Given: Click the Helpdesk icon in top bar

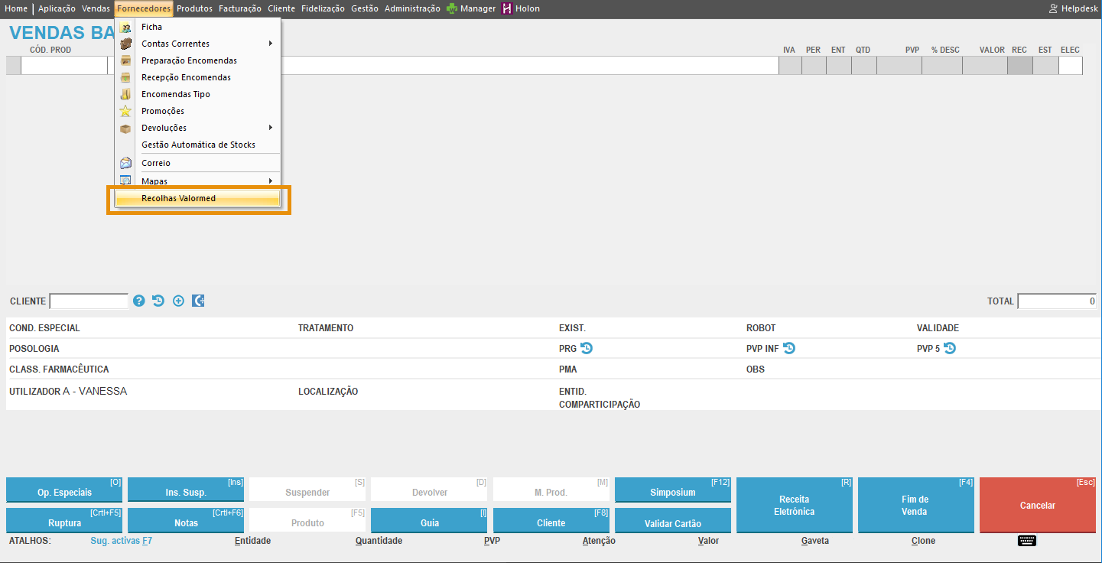Looking at the screenshot, I should coord(1054,8).
